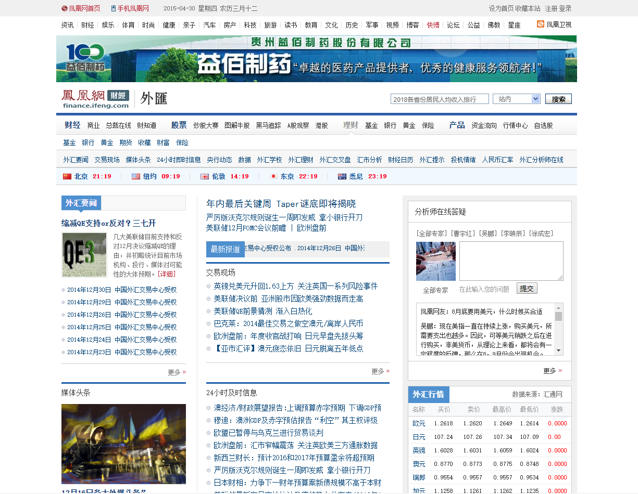638x494 pixels.
Task: Click the Japan flag beside 东京
Action: (x=273, y=176)
